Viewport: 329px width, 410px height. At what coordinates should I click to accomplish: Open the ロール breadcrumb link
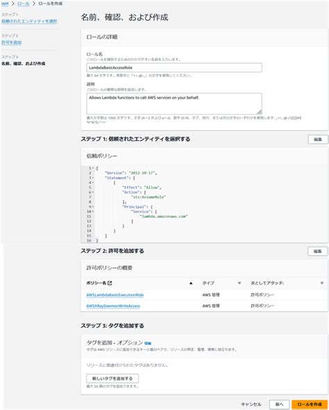(x=23, y=3)
